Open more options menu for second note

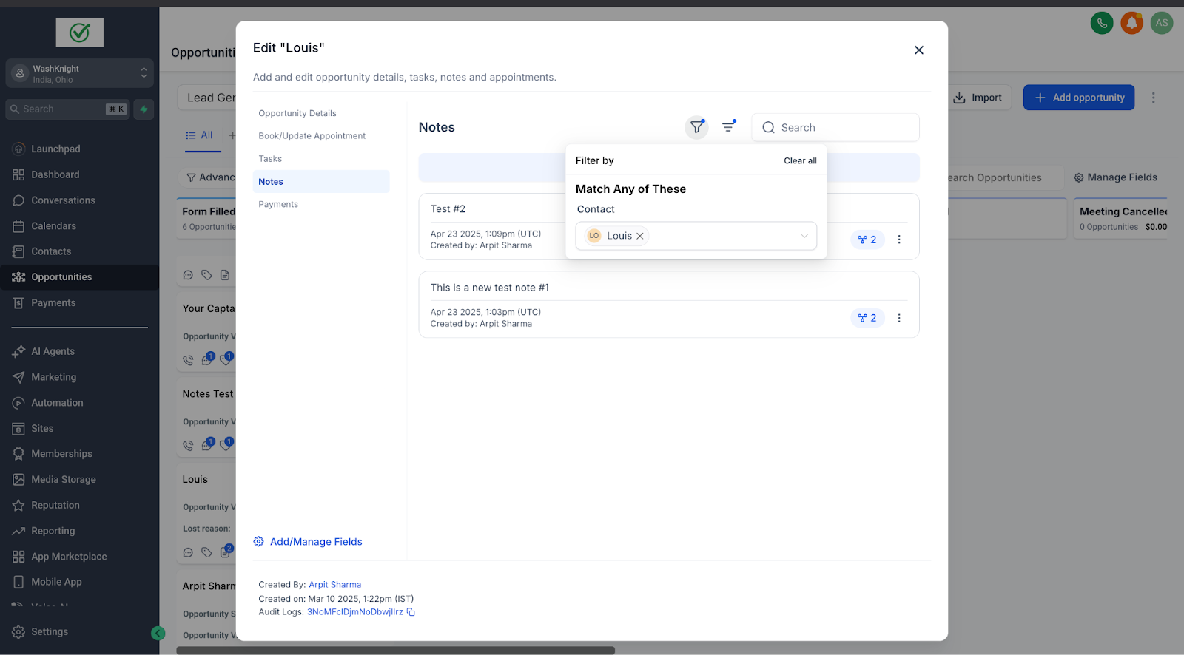click(x=899, y=318)
